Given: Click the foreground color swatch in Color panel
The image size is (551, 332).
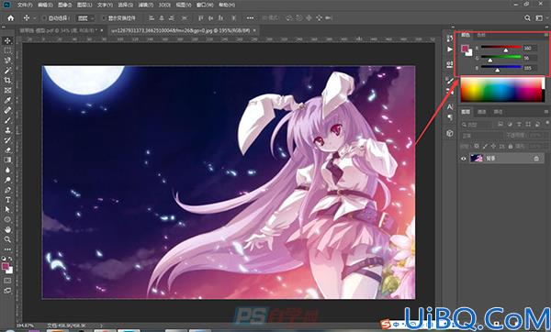Looking at the screenshot, I should point(466,49).
